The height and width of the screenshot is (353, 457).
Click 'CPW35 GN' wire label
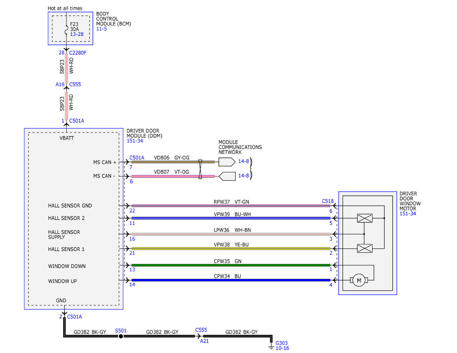point(227,262)
